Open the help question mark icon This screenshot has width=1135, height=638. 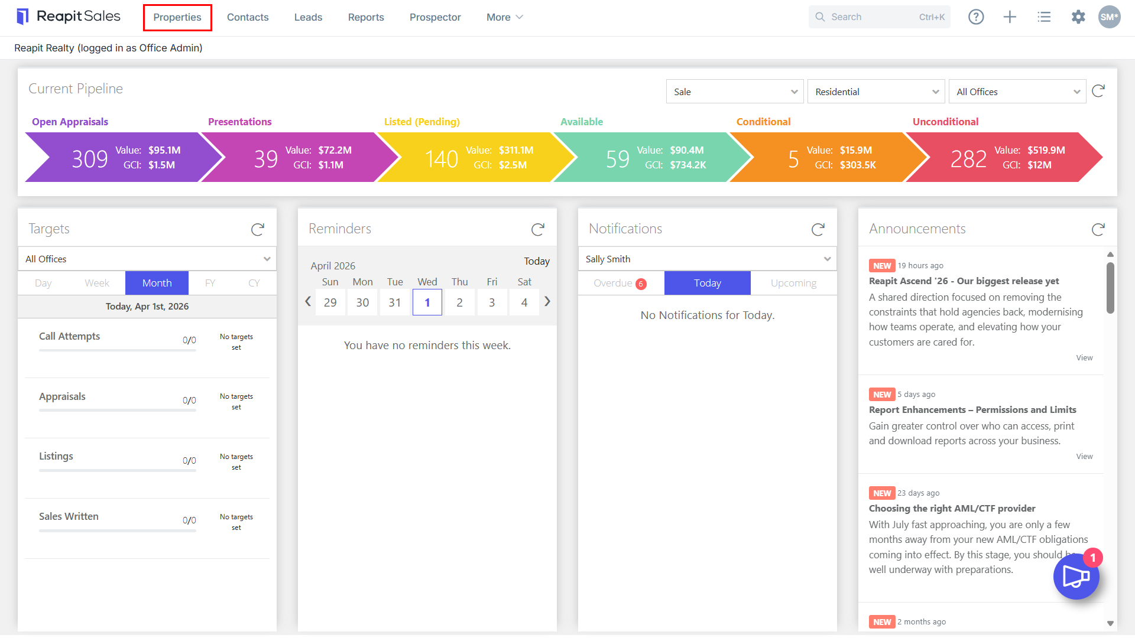tap(976, 17)
